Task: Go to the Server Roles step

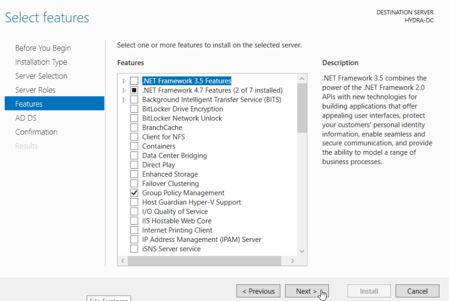Action: 35,90
